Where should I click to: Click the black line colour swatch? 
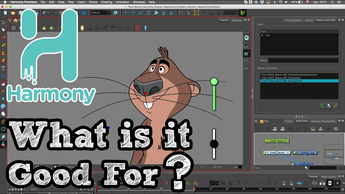click(x=240, y=167)
